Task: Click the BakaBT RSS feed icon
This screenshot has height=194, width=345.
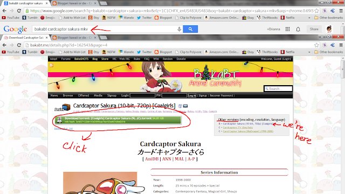Action: click(51, 65)
